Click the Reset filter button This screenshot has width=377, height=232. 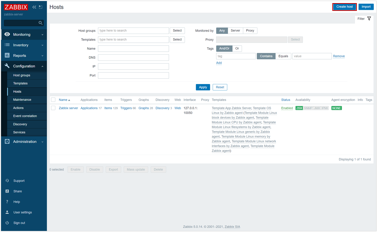coord(220,87)
